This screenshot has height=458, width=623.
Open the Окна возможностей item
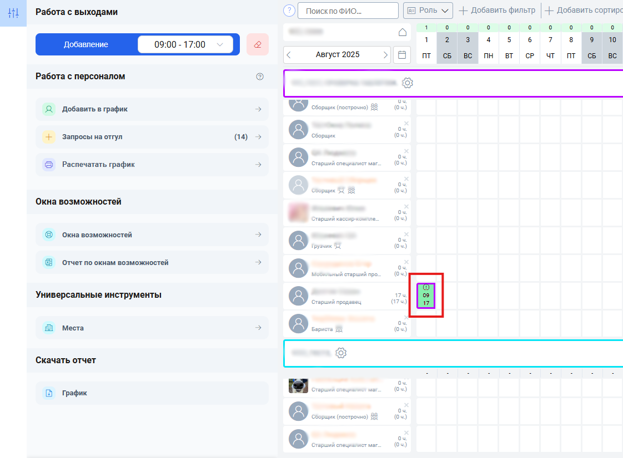tap(152, 235)
